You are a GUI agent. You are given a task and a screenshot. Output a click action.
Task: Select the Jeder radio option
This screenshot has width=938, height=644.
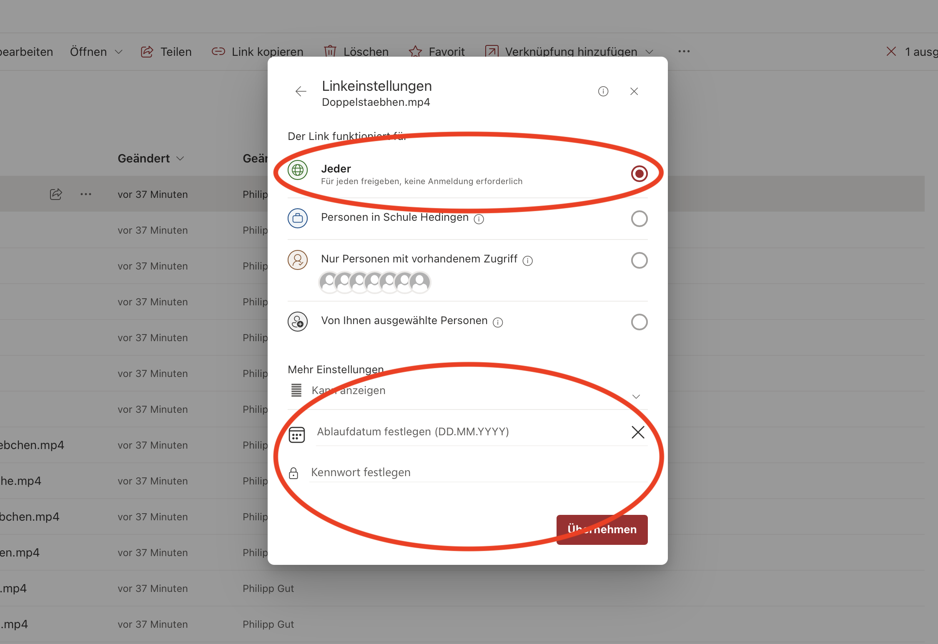639,174
